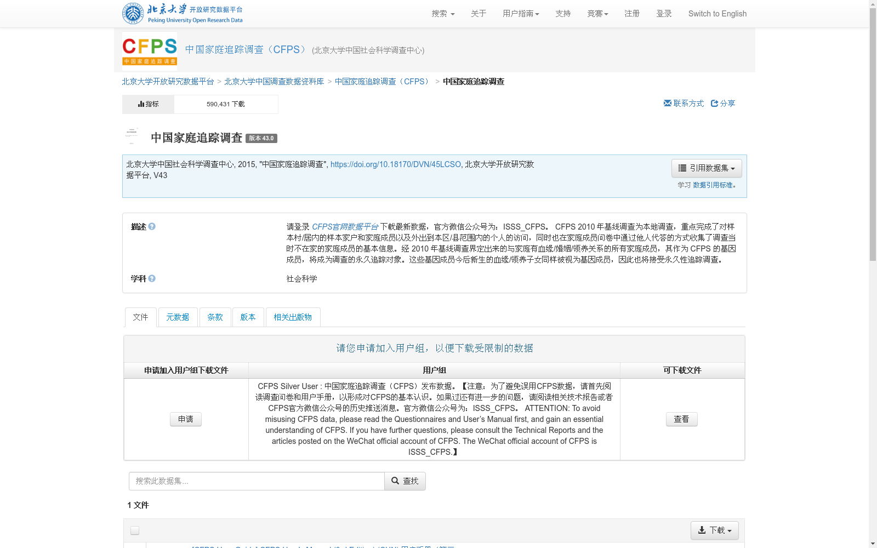Open the 支持 navigation item

tap(563, 14)
